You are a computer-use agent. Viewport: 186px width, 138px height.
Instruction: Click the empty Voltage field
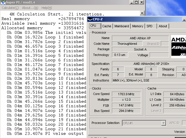(159, 55)
